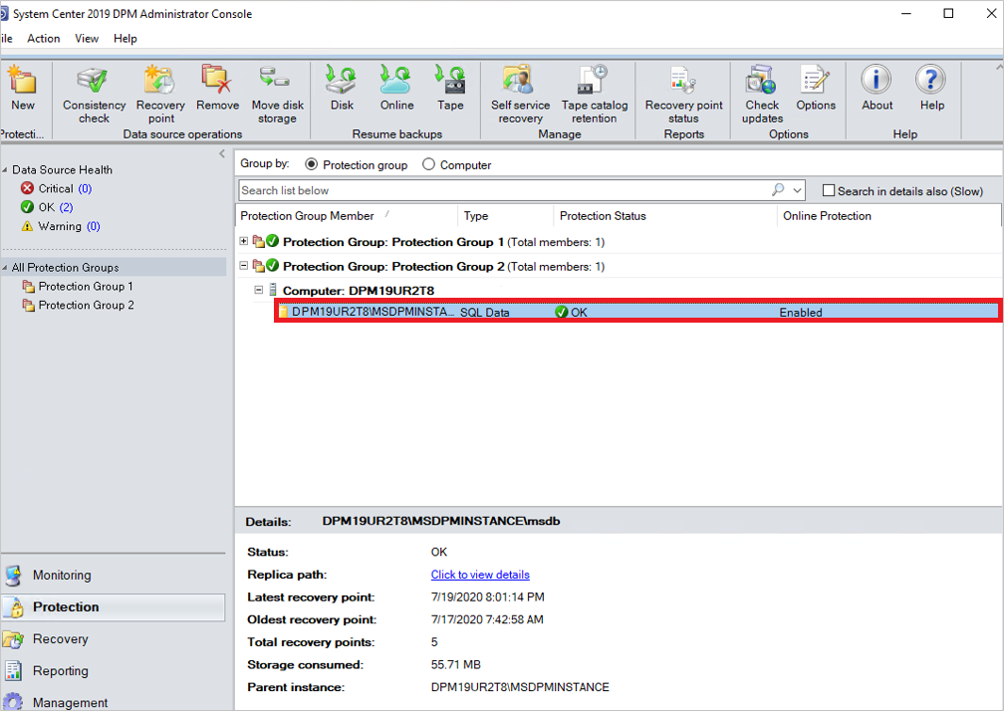Resume Disk backups
Viewport: 1004px width, 711px height.
click(341, 90)
